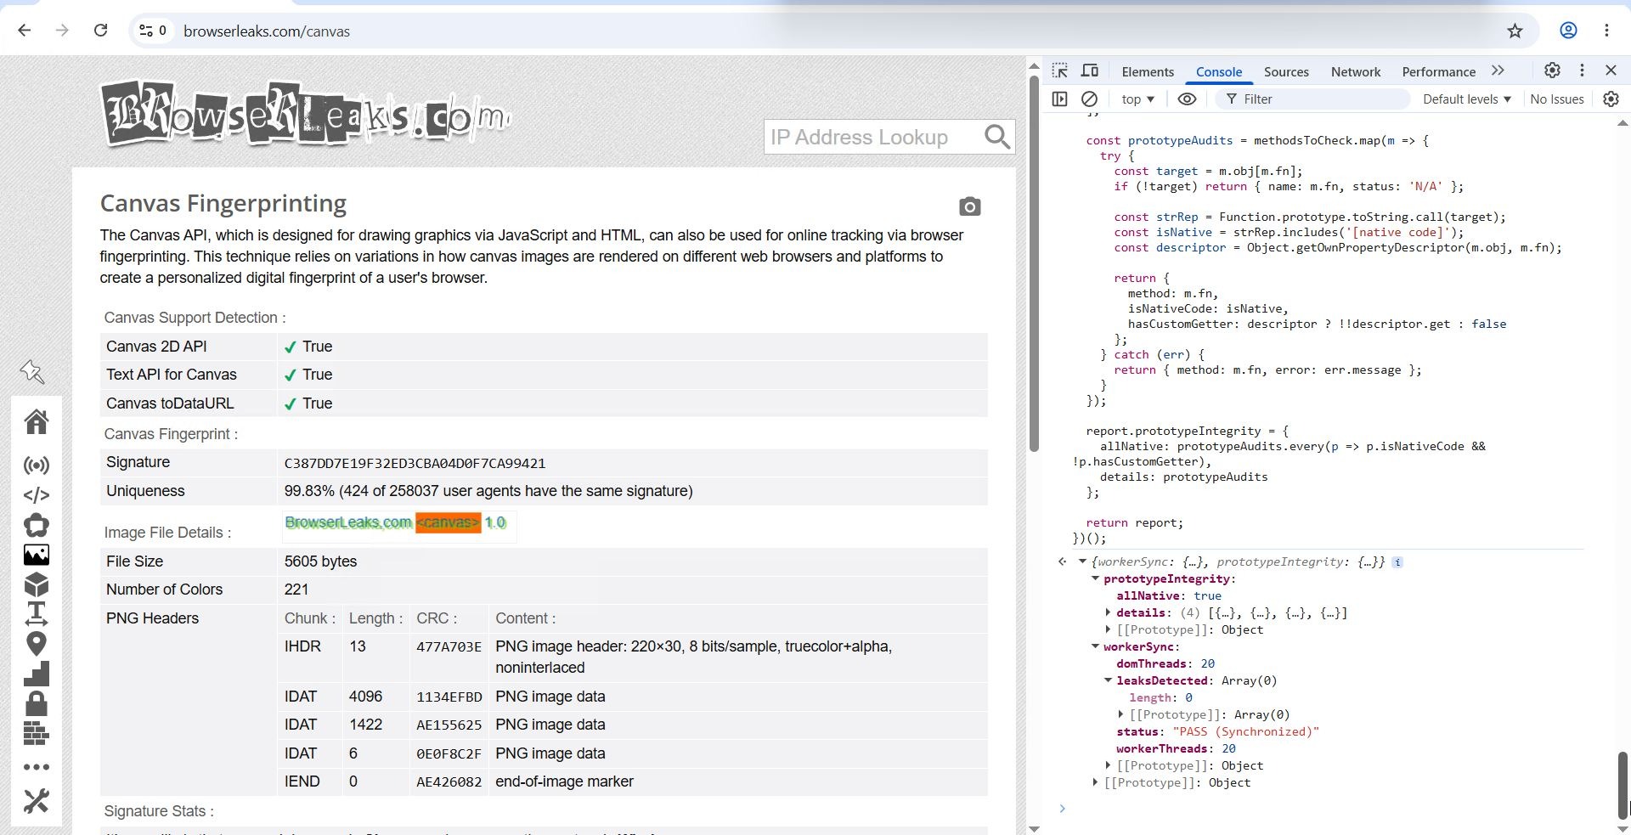Open the home icon in the sidebar
Image resolution: width=1631 pixels, height=835 pixels.
point(37,421)
